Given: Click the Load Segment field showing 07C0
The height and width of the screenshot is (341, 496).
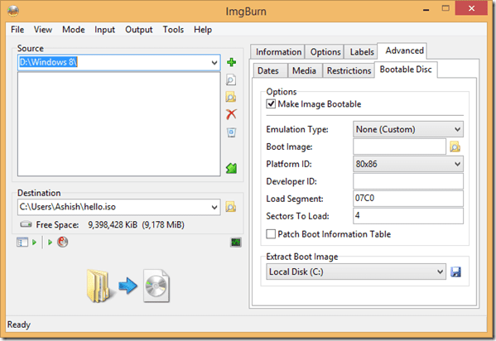Looking at the screenshot, I should 408,199.
